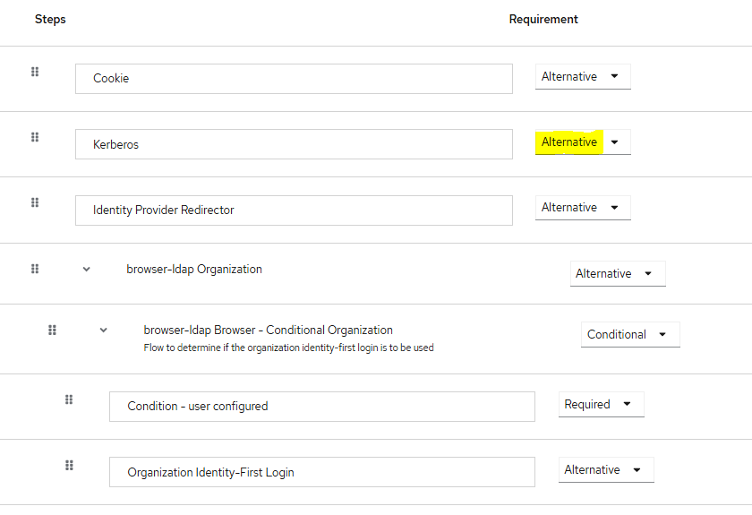Collapse the Conditional Organization subflow chevron
752x515 pixels.
[104, 330]
